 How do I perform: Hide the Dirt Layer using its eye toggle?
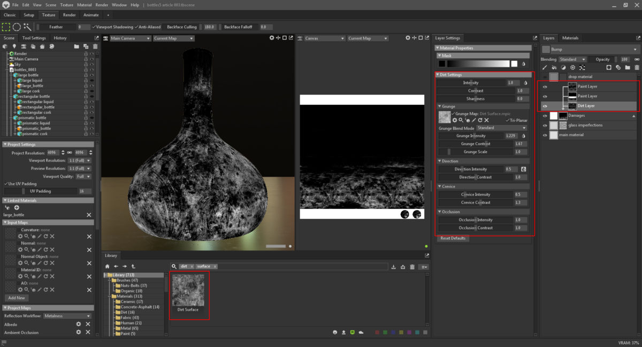[545, 106]
